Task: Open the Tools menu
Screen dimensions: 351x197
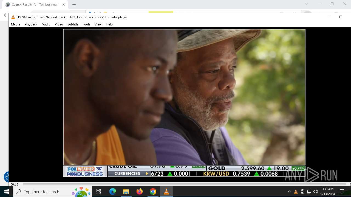Action: pyautogui.click(x=86, y=24)
